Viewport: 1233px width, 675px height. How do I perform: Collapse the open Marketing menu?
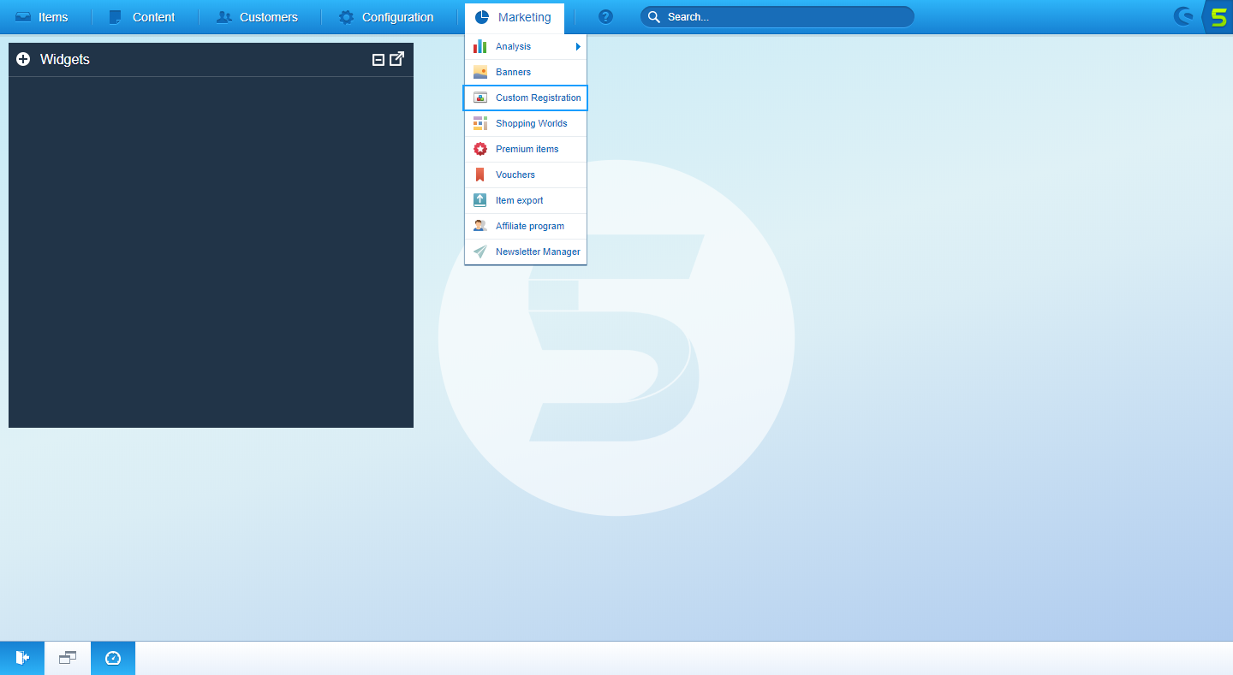pyautogui.click(x=514, y=17)
